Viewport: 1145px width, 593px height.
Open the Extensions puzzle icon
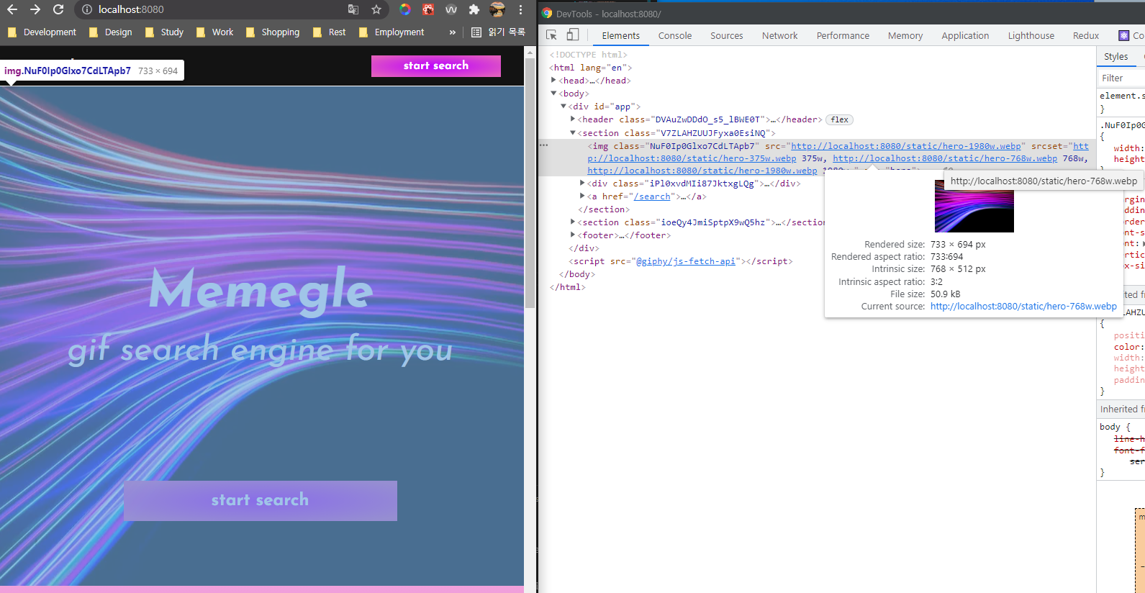(x=474, y=9)
